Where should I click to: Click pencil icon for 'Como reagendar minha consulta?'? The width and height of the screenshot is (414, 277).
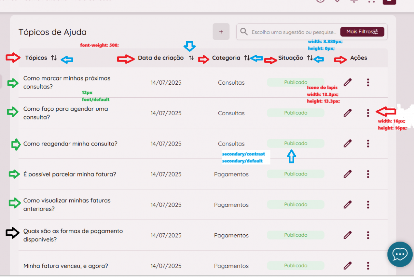(x=347, y=143)
